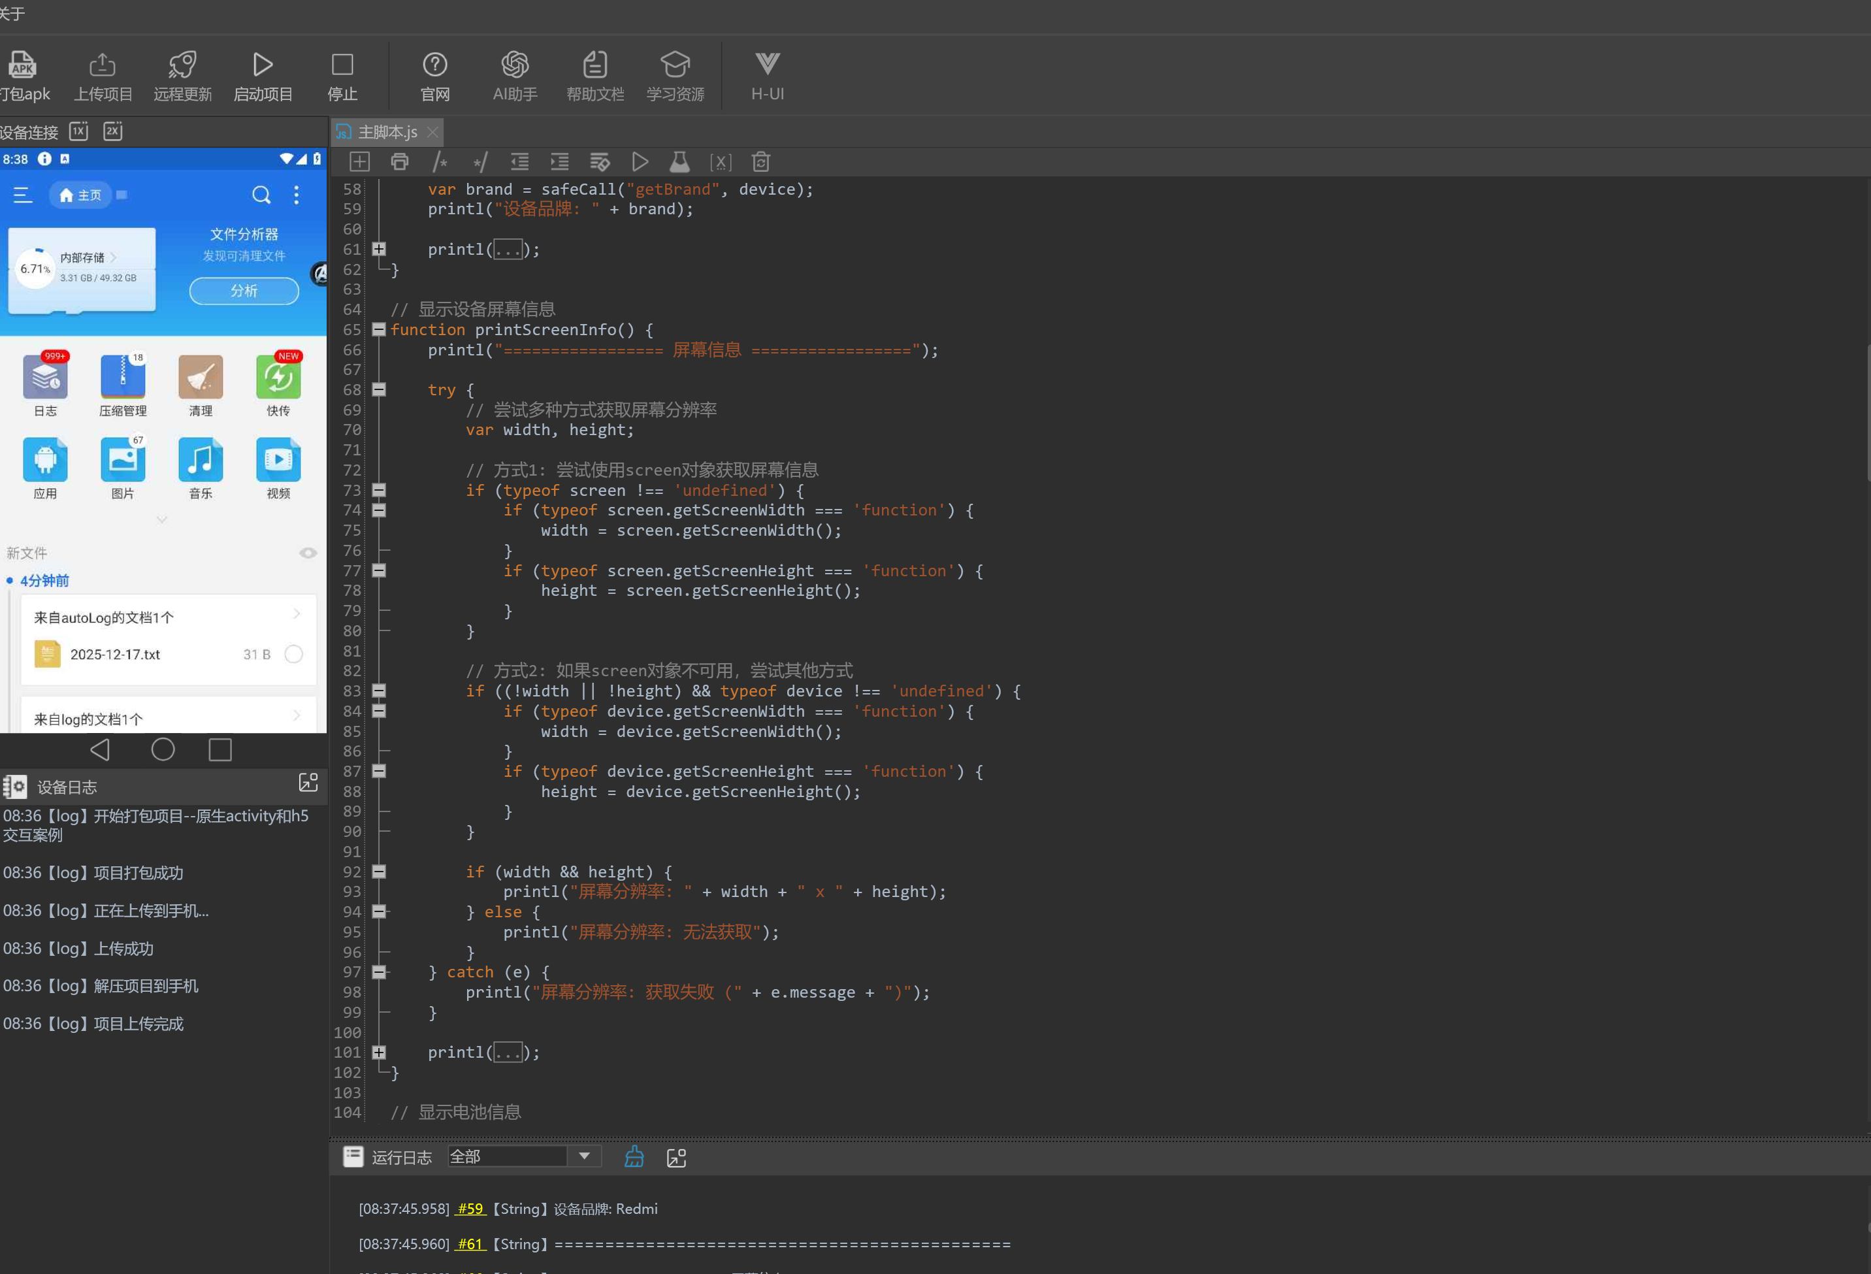Collapse the printScreenInfo function at line 65

378,329
